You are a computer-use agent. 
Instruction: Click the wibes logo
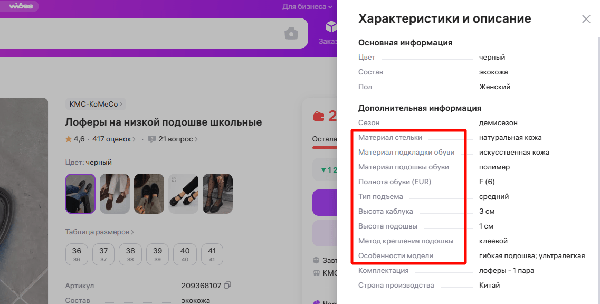click(21, 6)
